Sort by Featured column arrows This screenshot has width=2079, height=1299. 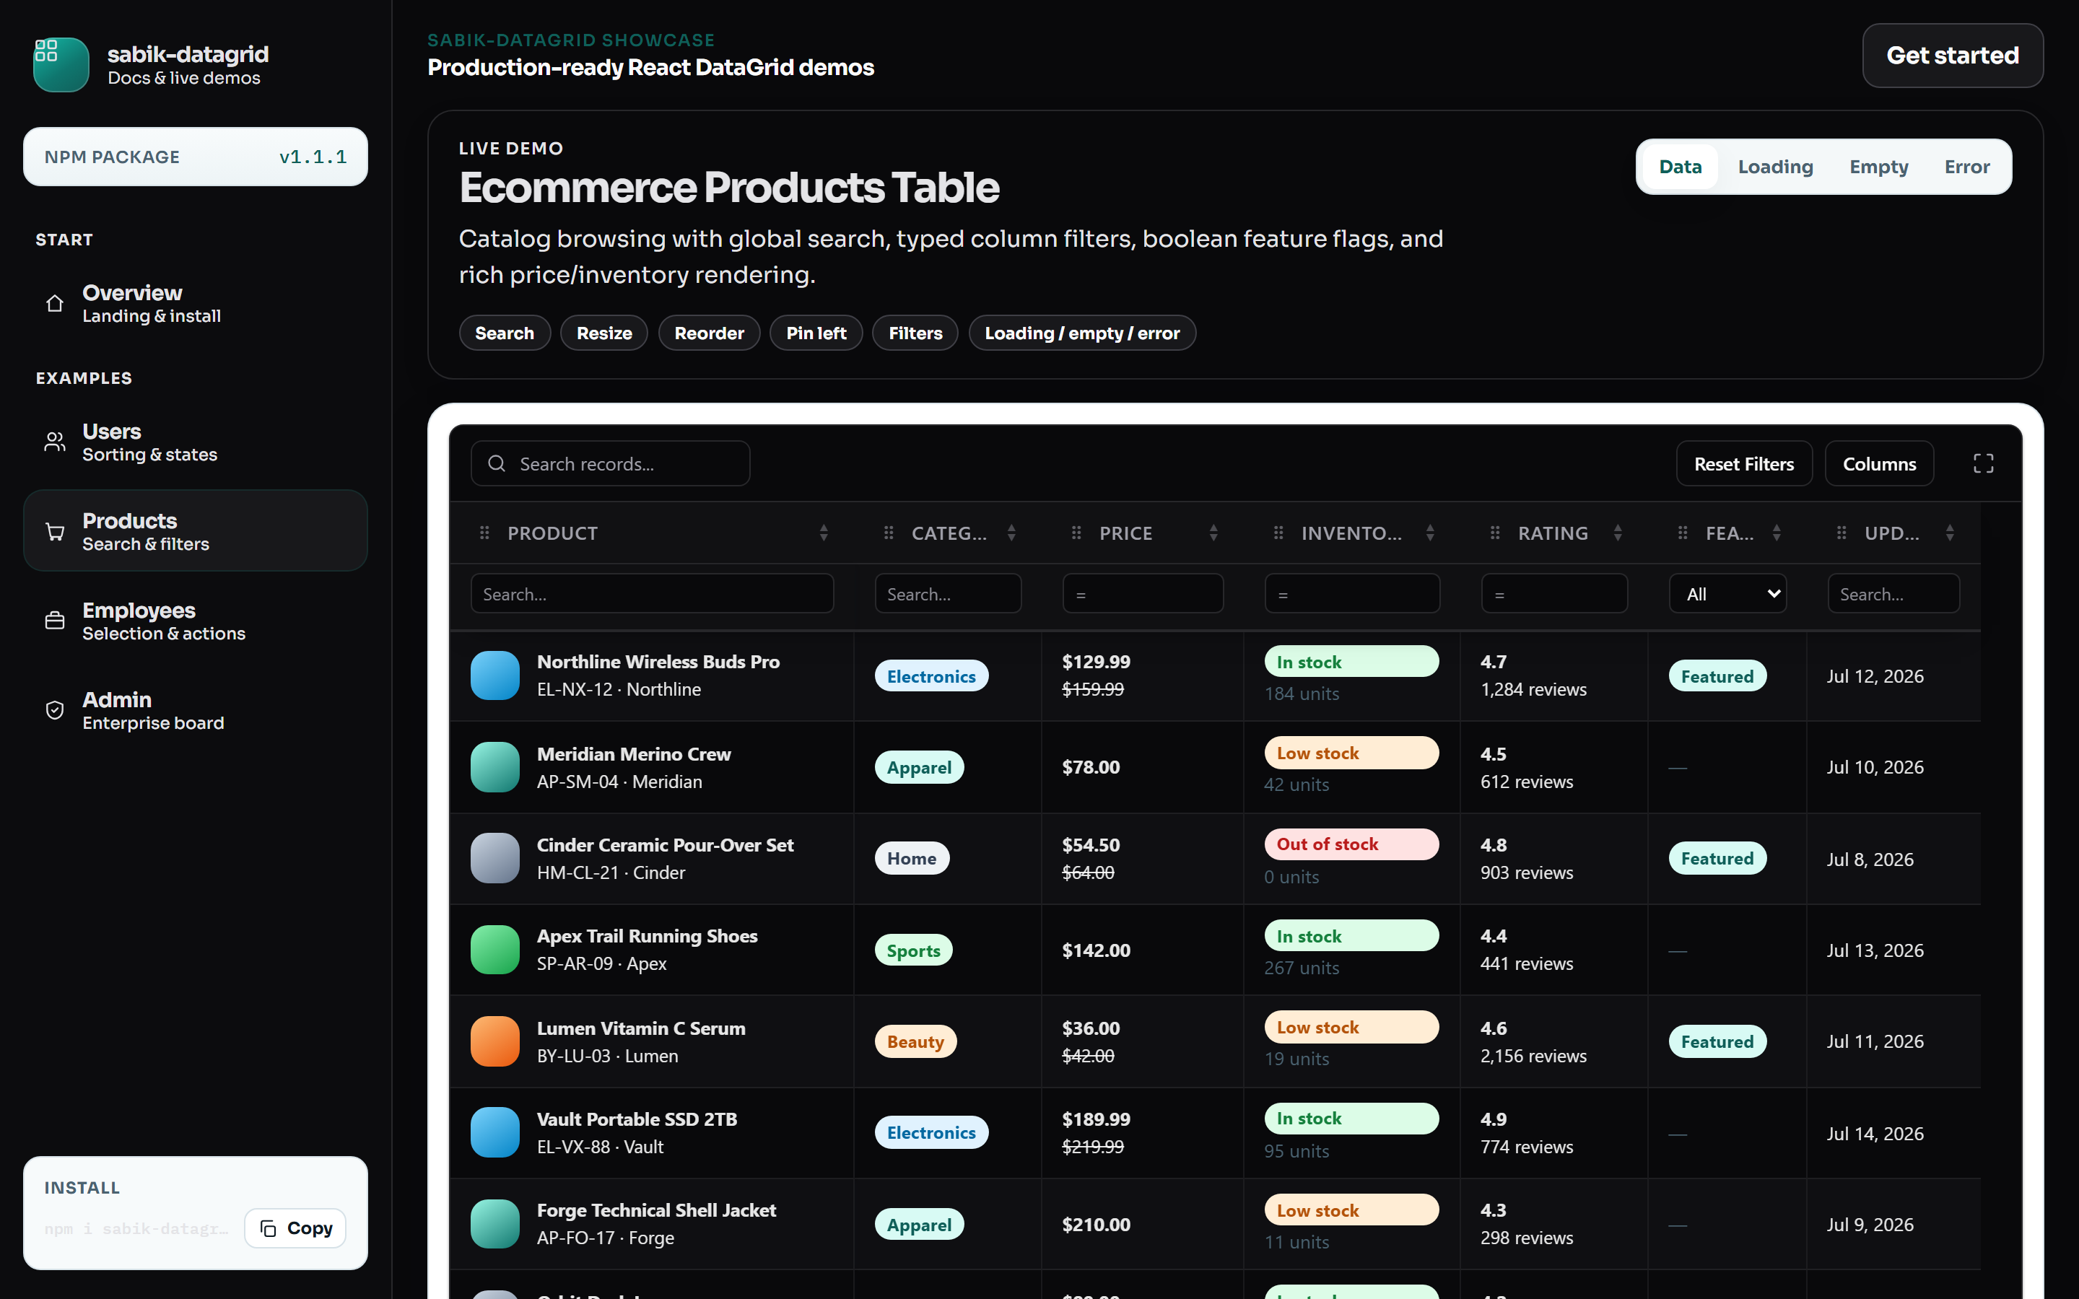click(x=1776, y=533)
